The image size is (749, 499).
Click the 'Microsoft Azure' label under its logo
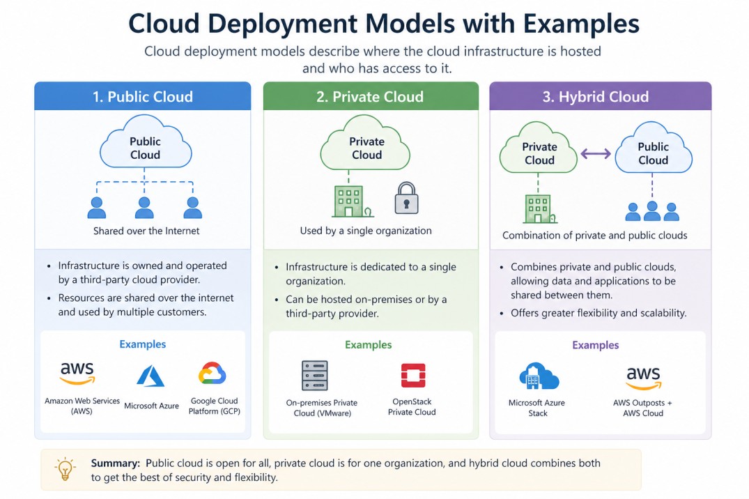(151, 406)
